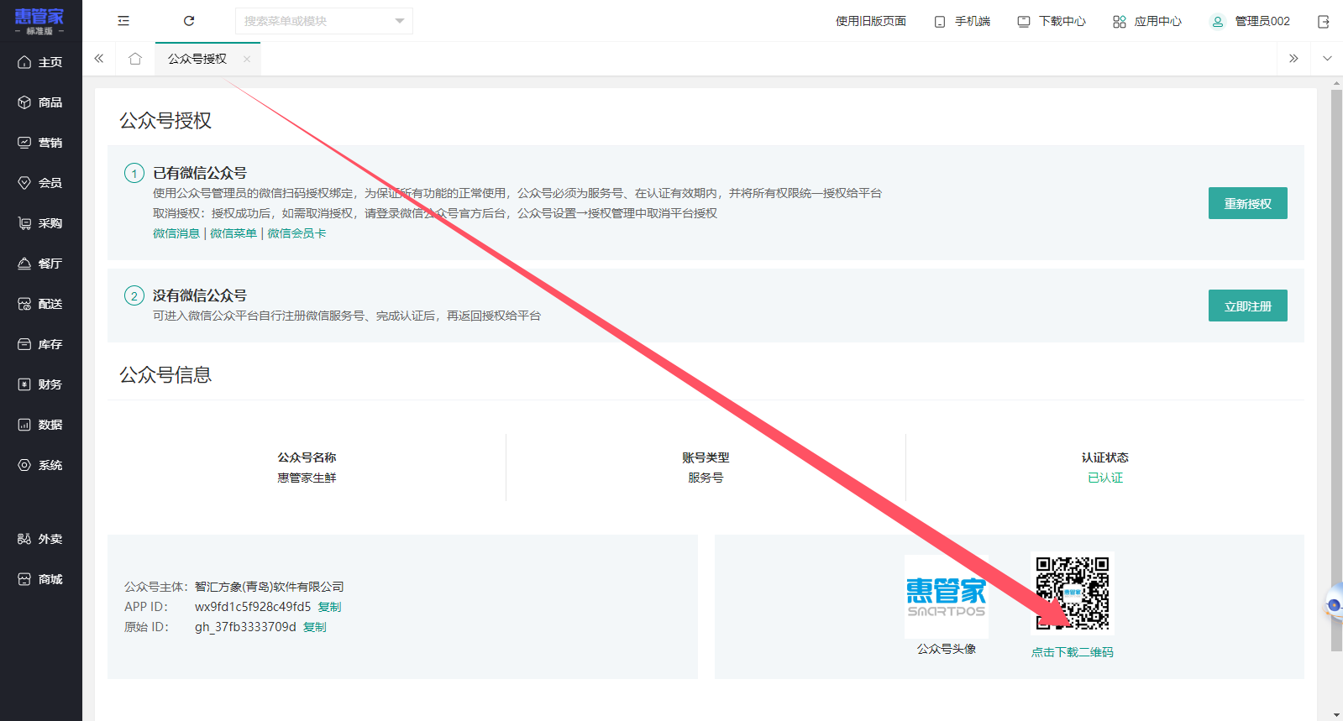
Task: Open the 会员 members sidebar item
Action: point(40,183)
